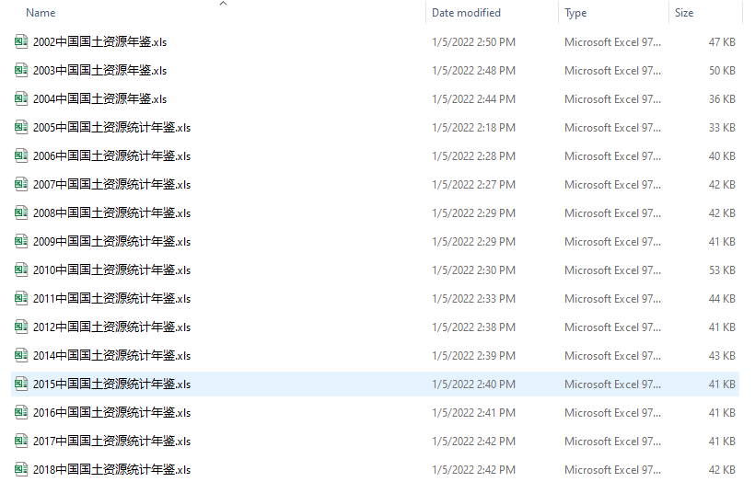Click the date 1/5/2022 2:38 PM
The height and width of the screenshot is (482, 755).
point(474,327)
